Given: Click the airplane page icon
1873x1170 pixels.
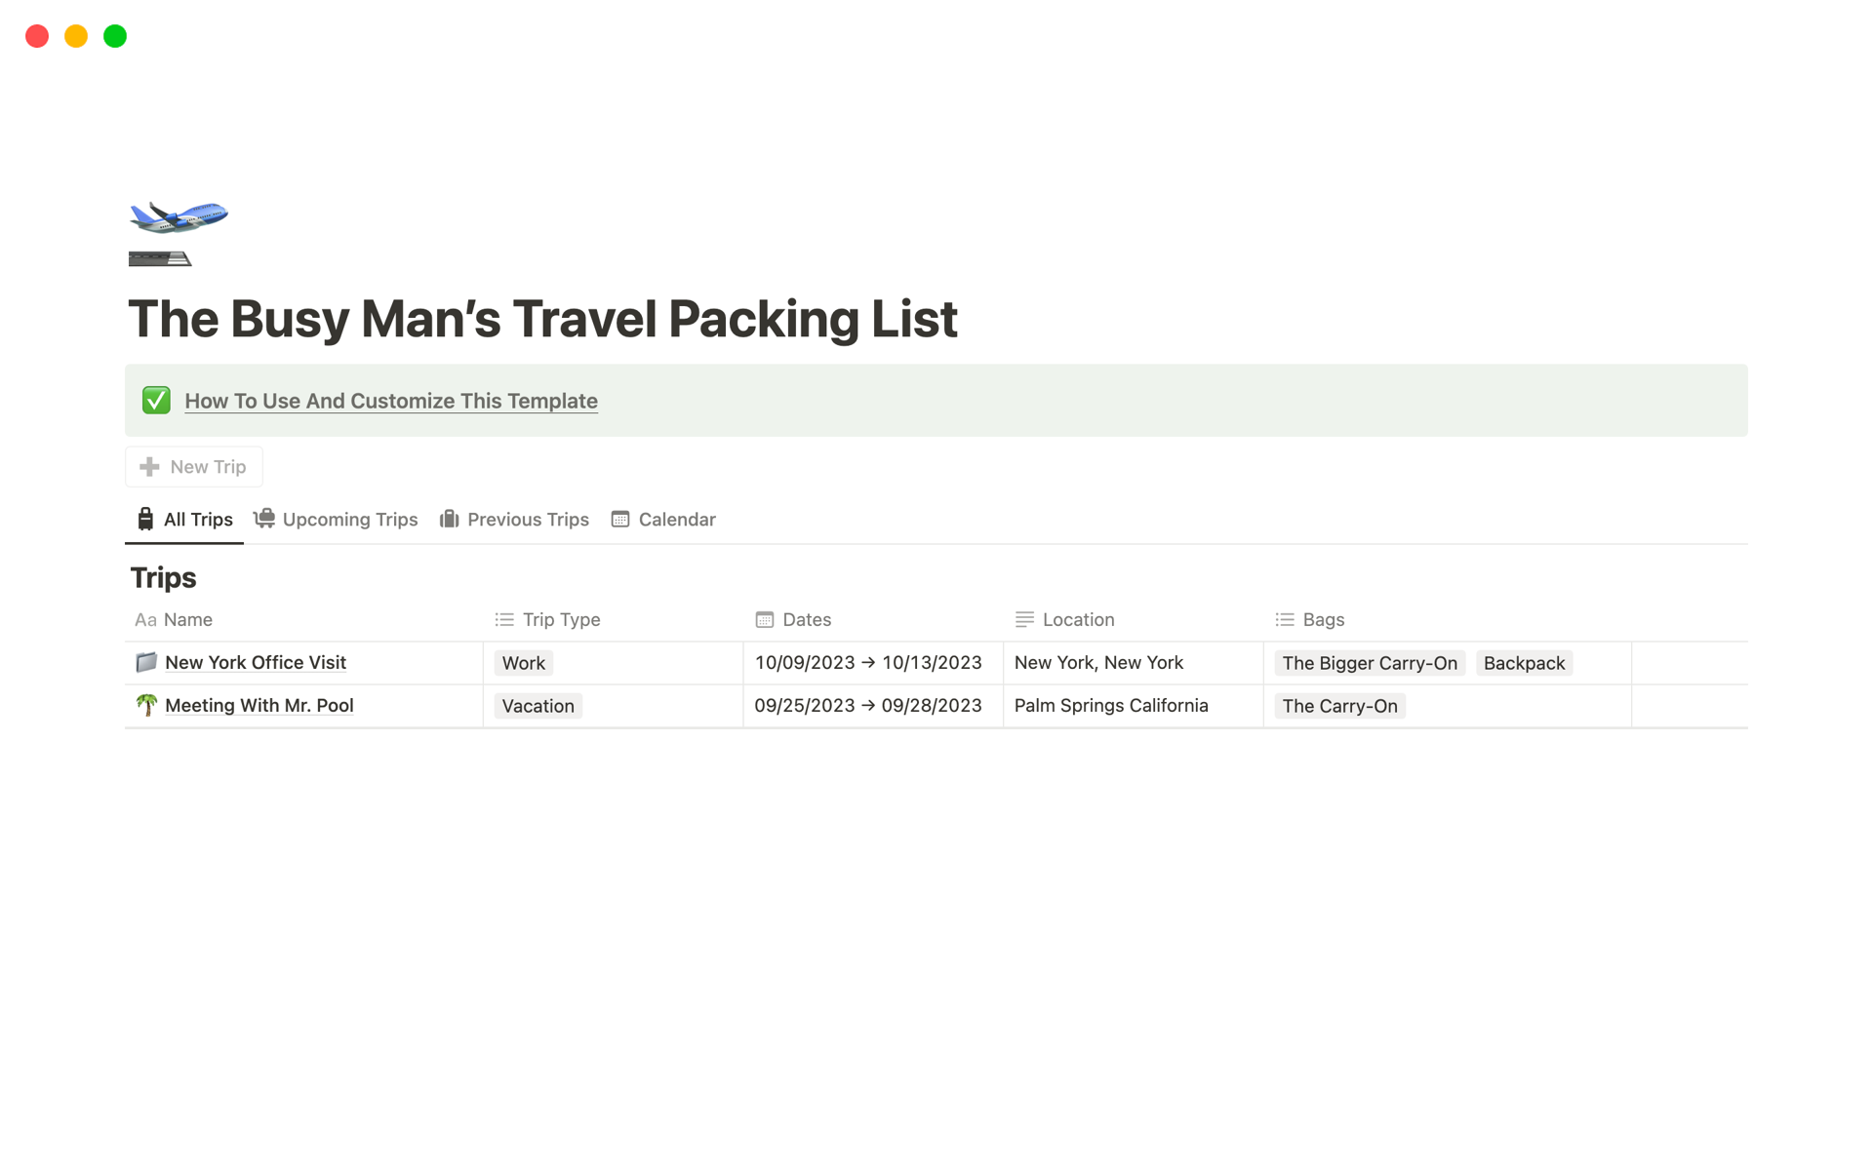Looking at the screenshot, I should click(x=179, y=232).
